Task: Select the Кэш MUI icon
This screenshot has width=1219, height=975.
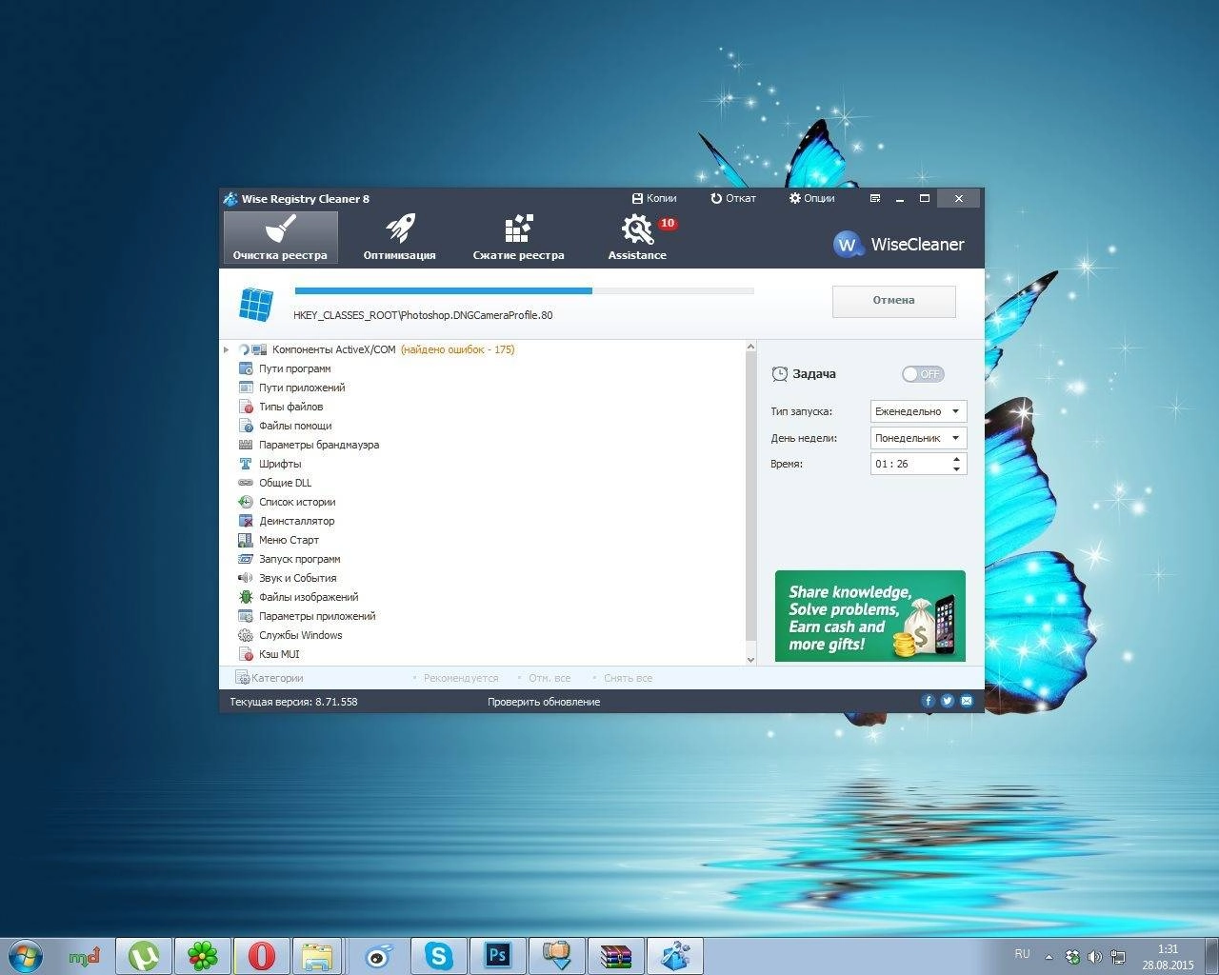Action: [x=246, y=654]
